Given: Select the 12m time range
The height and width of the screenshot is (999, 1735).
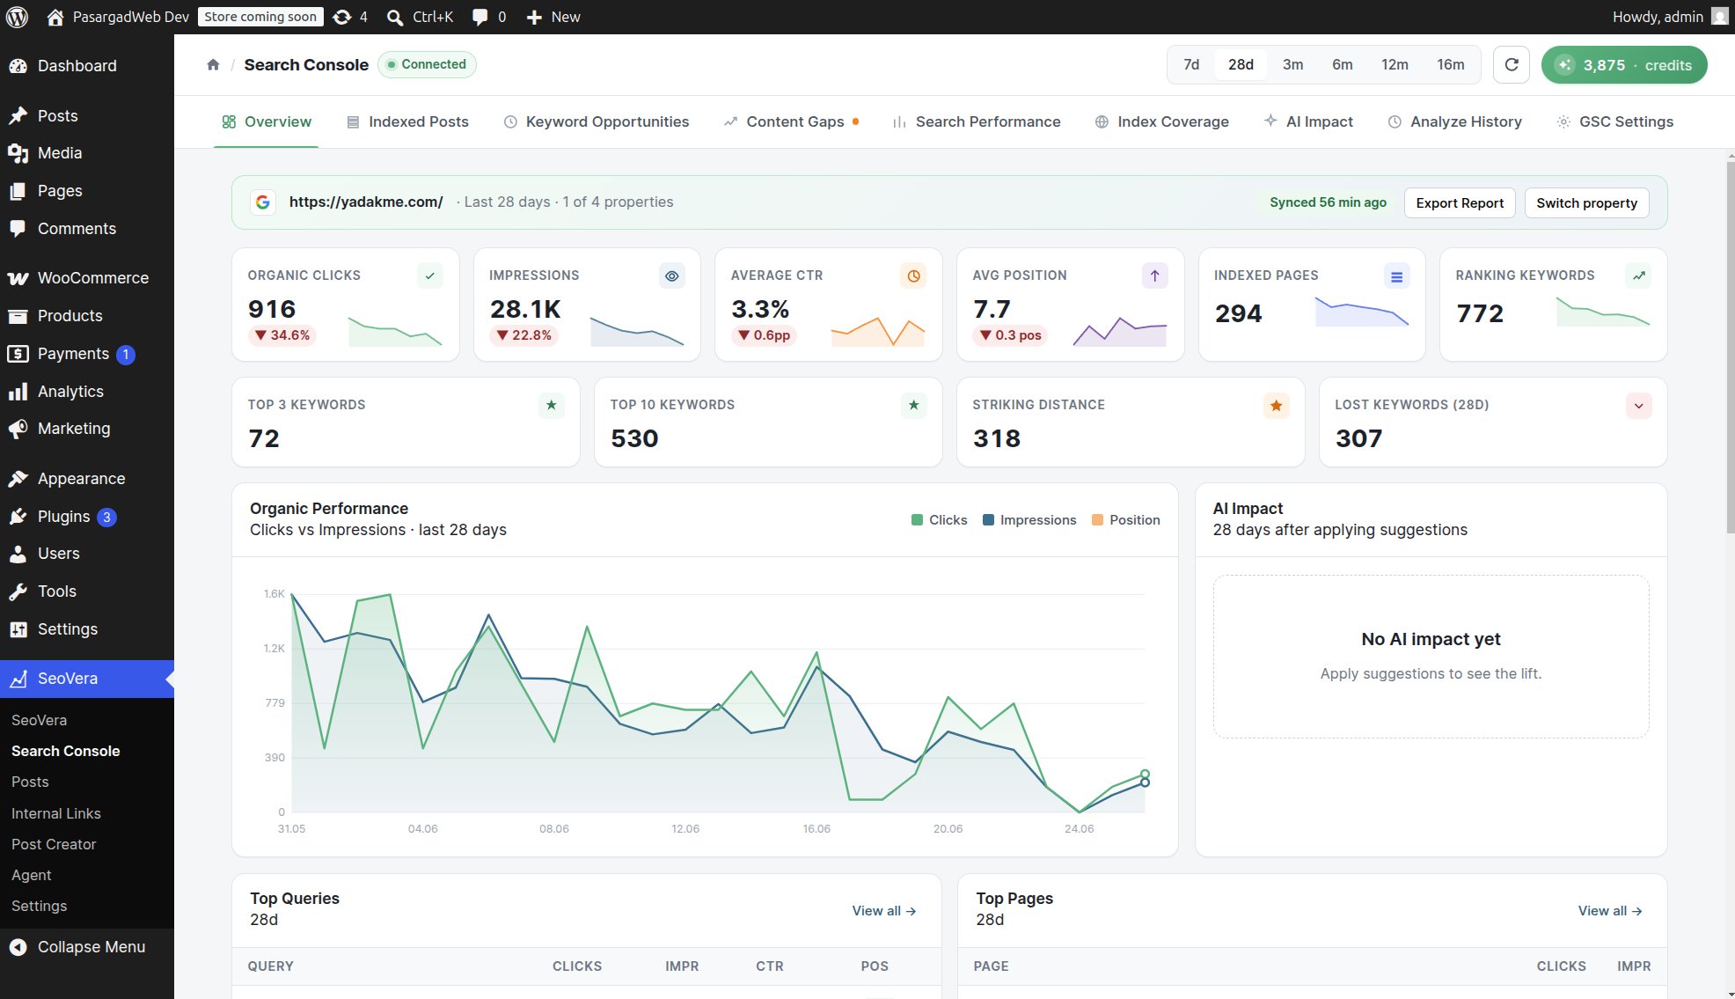Looking at the screenshot, I should click(x=1395, y=64).
